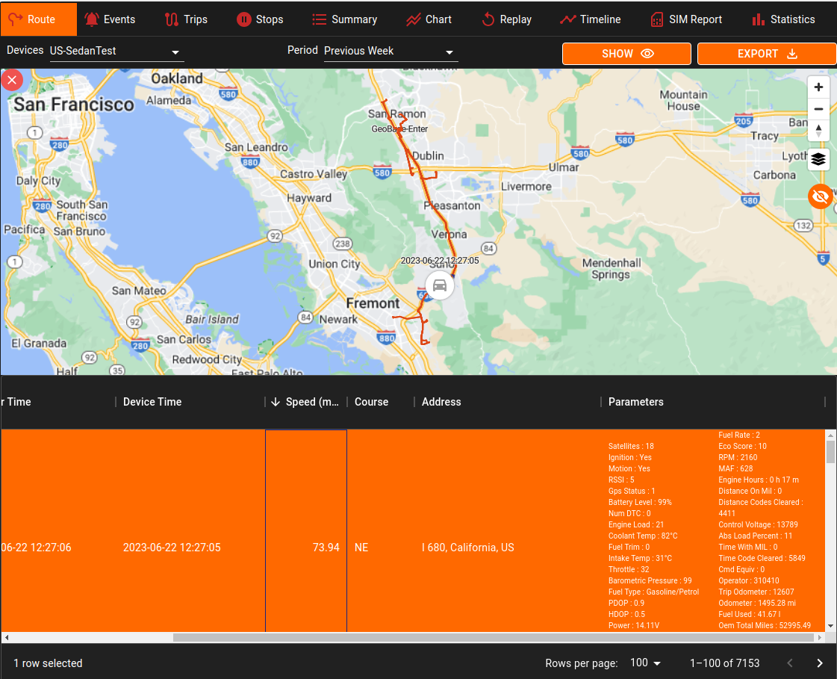Click the Timeline trend icon
This screenshot has width=837, height=679.
pyautogui.click(x=567, y=19)
